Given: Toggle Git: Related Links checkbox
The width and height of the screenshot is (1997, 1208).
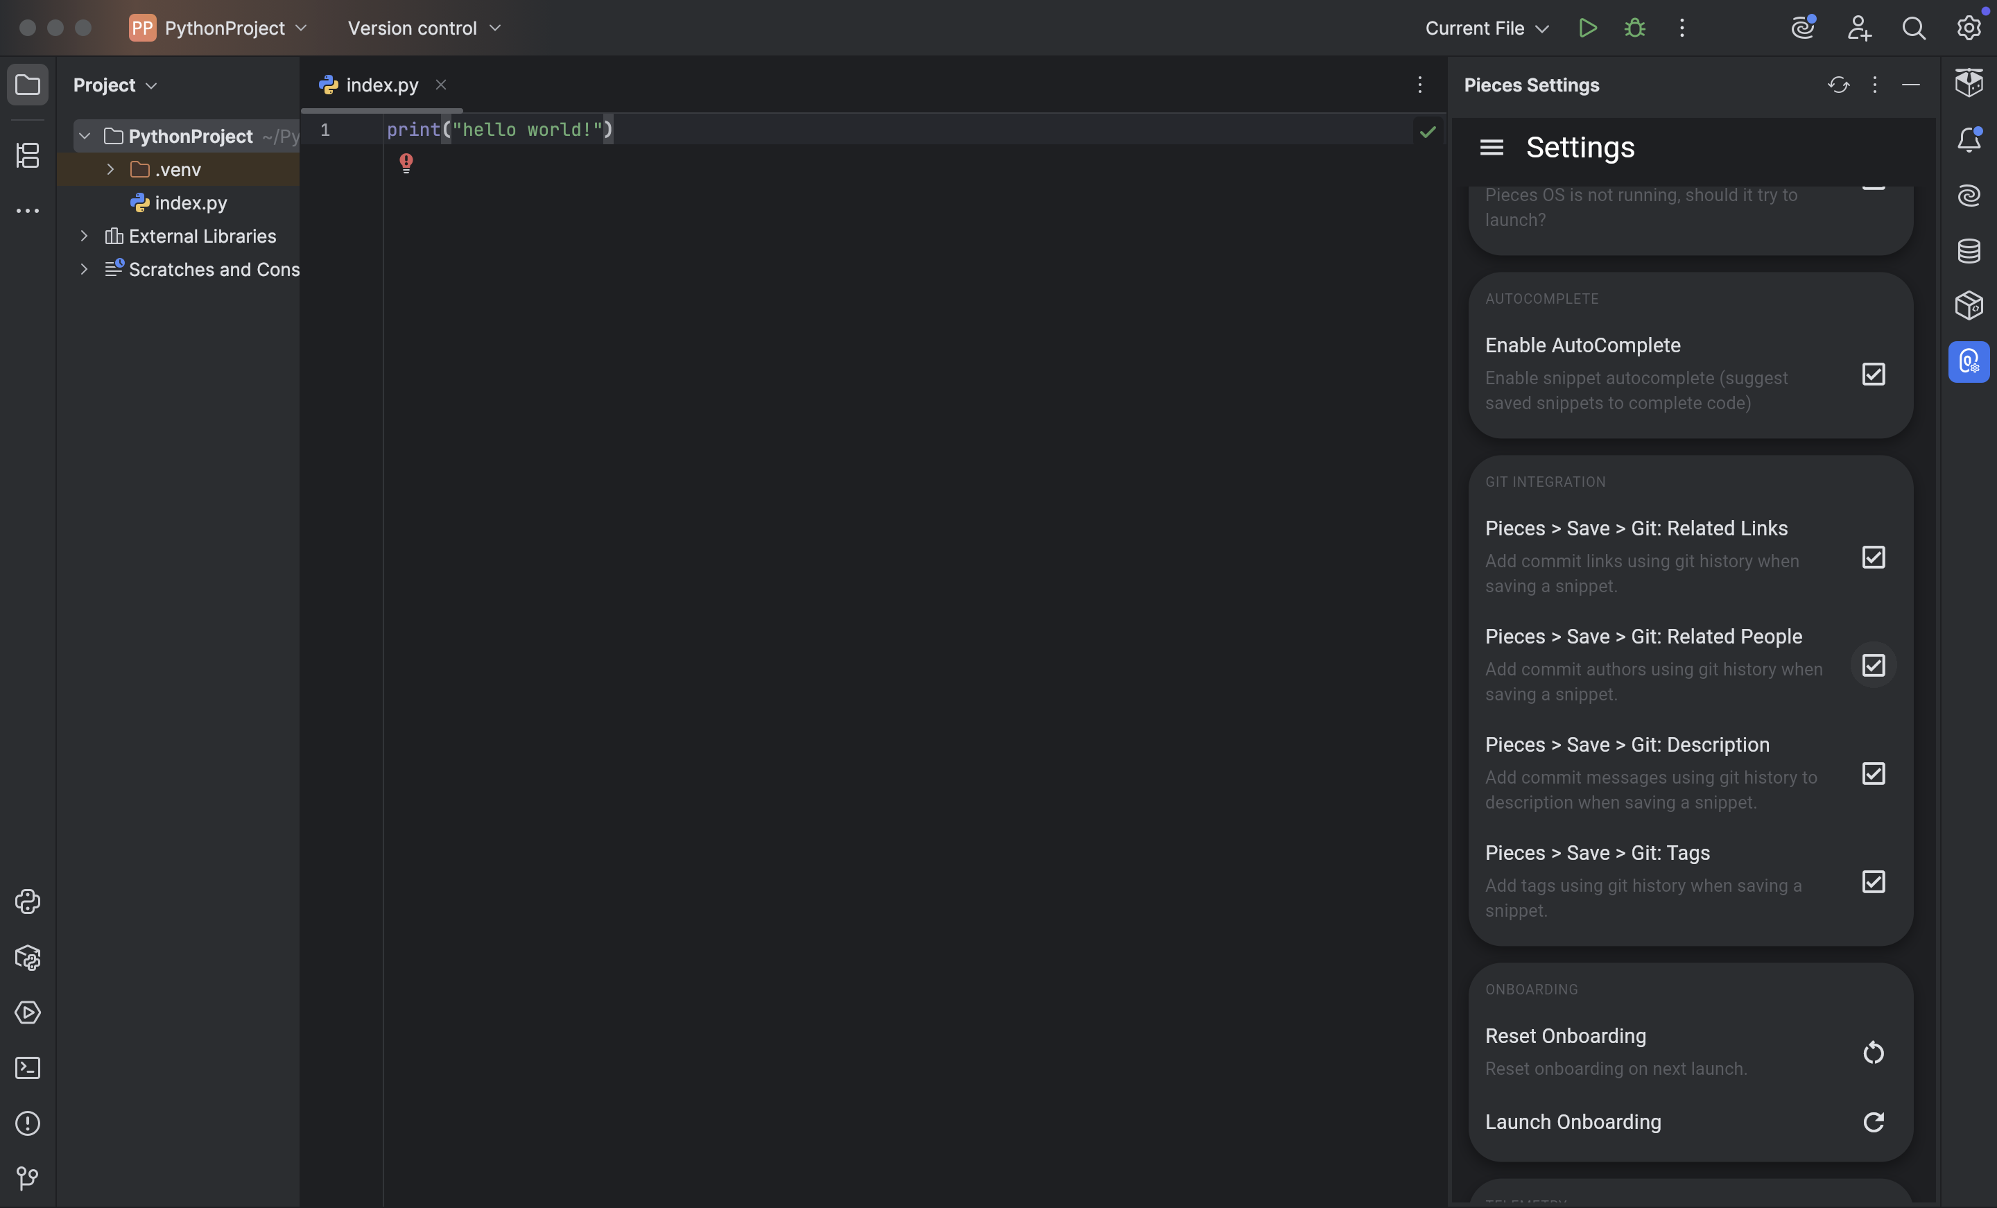Looking at the screenshot, I should tap(1873, 557).
